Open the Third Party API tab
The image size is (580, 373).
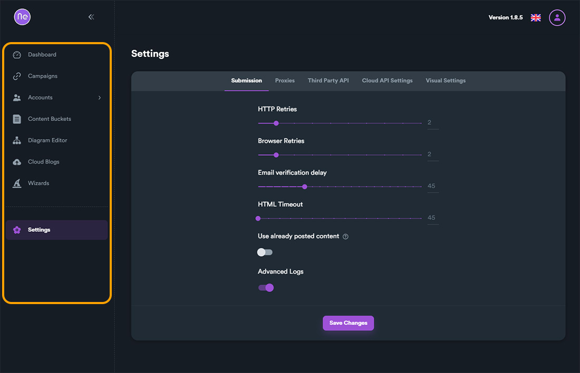pyautogui.click(x=328, y=80)
